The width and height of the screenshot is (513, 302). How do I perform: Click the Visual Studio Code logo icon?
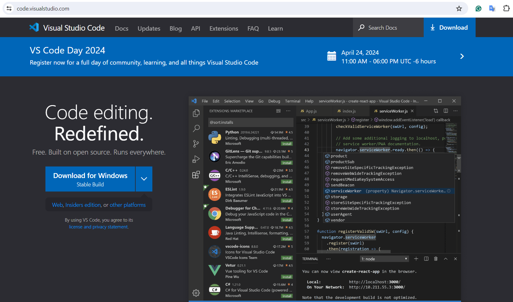click(x=34, y=28)
